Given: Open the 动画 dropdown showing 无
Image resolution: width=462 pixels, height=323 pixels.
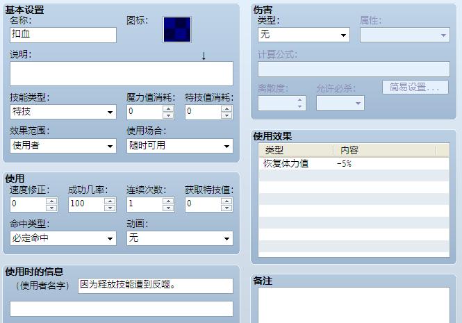Looking at the screenshot, I should [180, 238].
